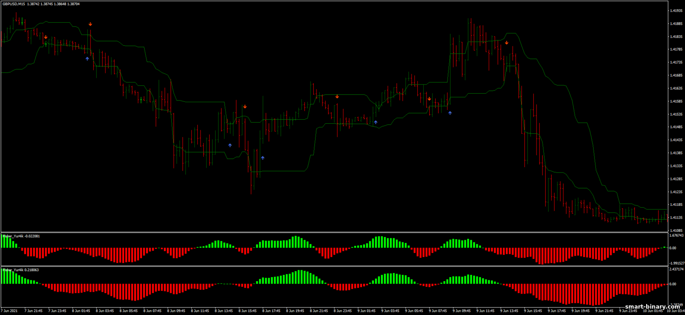Click the blue buy arrow near 9 Jun 01:45

pos(375,122)
